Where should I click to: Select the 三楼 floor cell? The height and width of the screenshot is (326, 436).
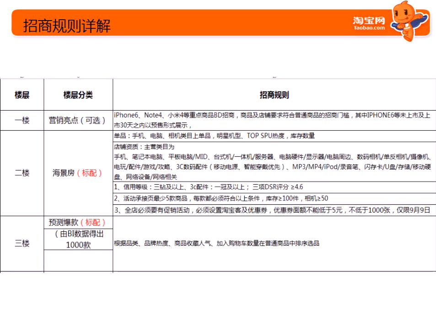(x=22, y=244)
